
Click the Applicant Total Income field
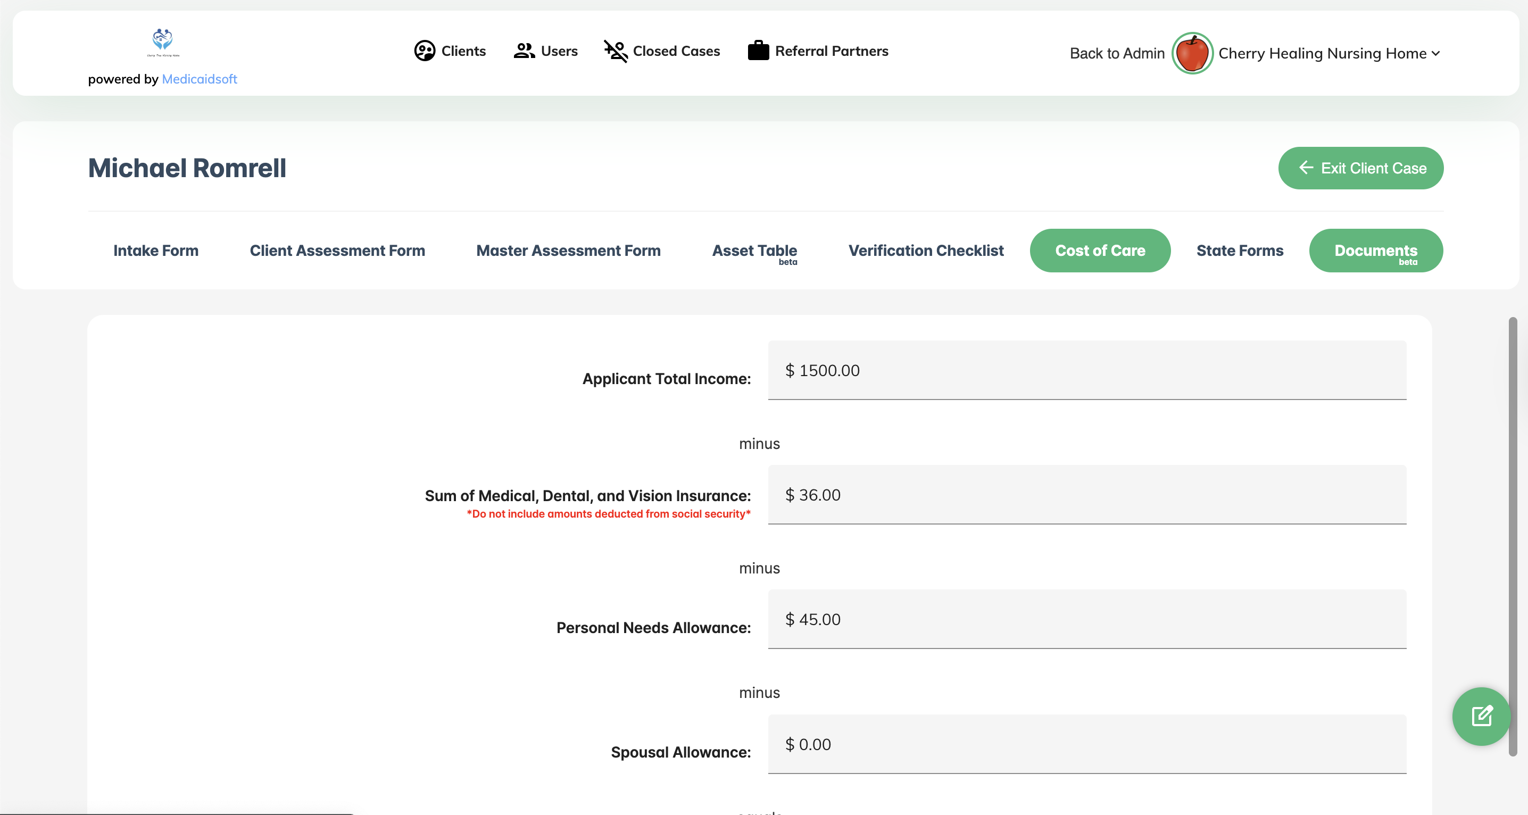point(1086,370)
